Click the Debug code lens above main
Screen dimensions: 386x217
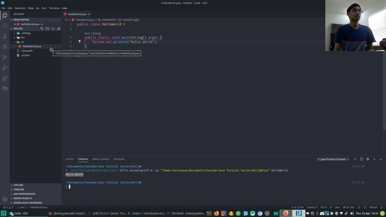[96, 33]
